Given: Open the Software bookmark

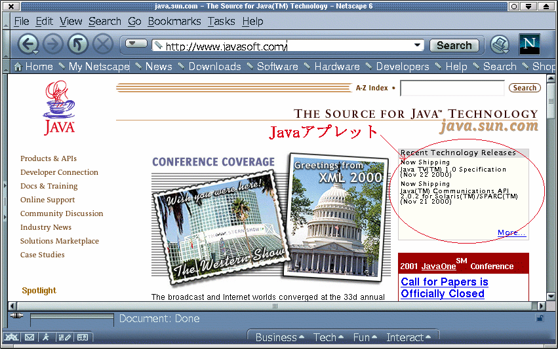Looking at the screenshot, I should [x=273, y=66].
